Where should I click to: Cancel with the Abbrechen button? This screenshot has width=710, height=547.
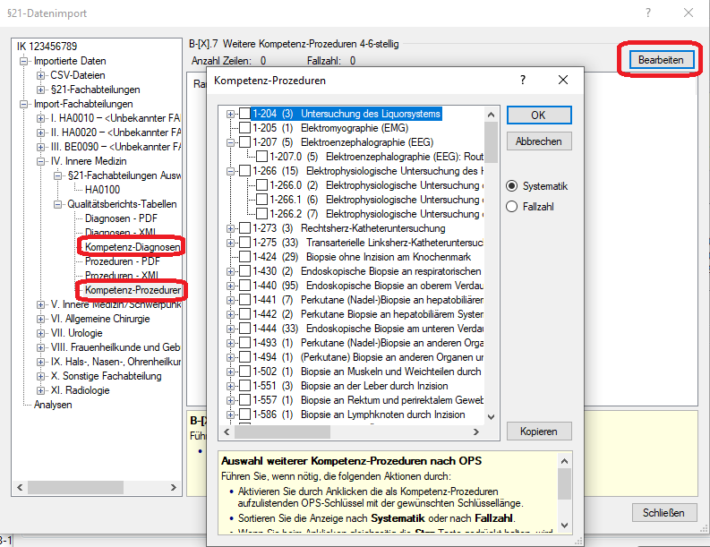point(539,141)
